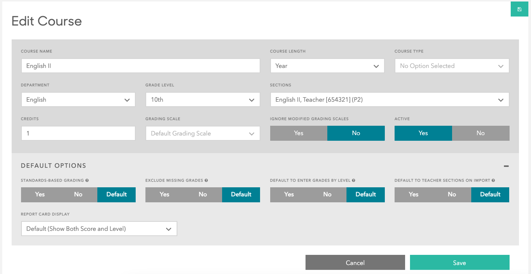Click the Cancel button
The image size is (531, 274).
[355, 263]
